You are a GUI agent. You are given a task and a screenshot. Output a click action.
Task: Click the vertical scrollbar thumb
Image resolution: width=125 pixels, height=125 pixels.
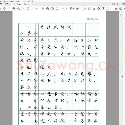pos(121,15)
